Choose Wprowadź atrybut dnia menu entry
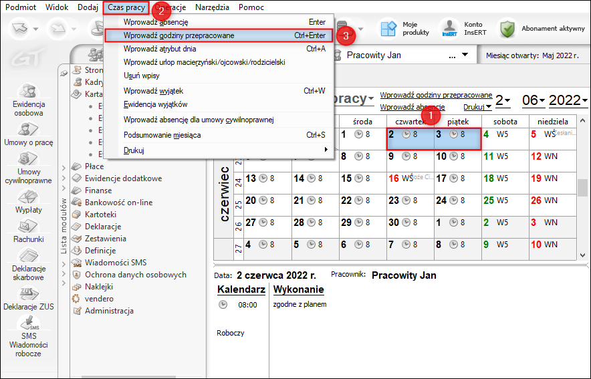This screenshot has width=591, height=379. tap(219, 49)
